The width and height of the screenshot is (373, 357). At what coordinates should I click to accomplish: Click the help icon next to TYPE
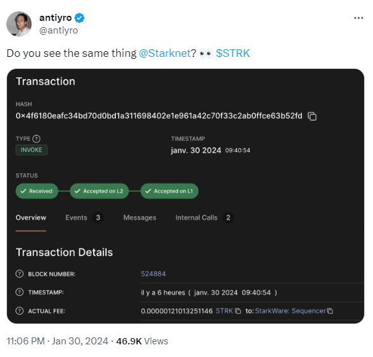point(36,139)
